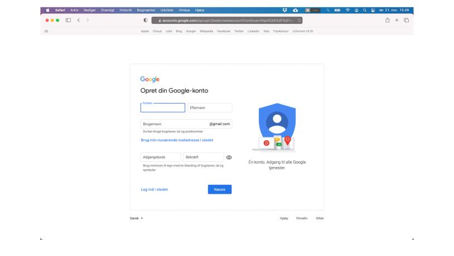Image resolution: width=454 pixels, height=256 pixels.
Task: Open the LinkedIn bookmark
Action: tap(253, 31)
